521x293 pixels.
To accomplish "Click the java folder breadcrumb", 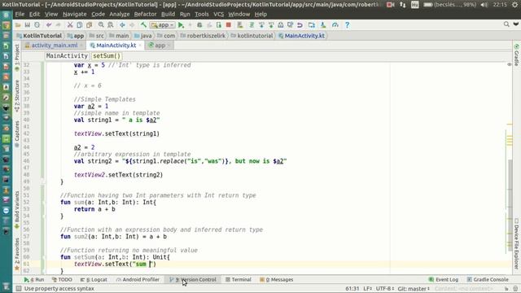I will (143, 36).
